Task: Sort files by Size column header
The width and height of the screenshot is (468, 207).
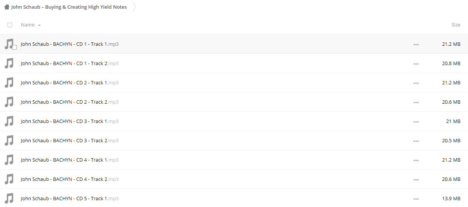Action: [456, 25]
